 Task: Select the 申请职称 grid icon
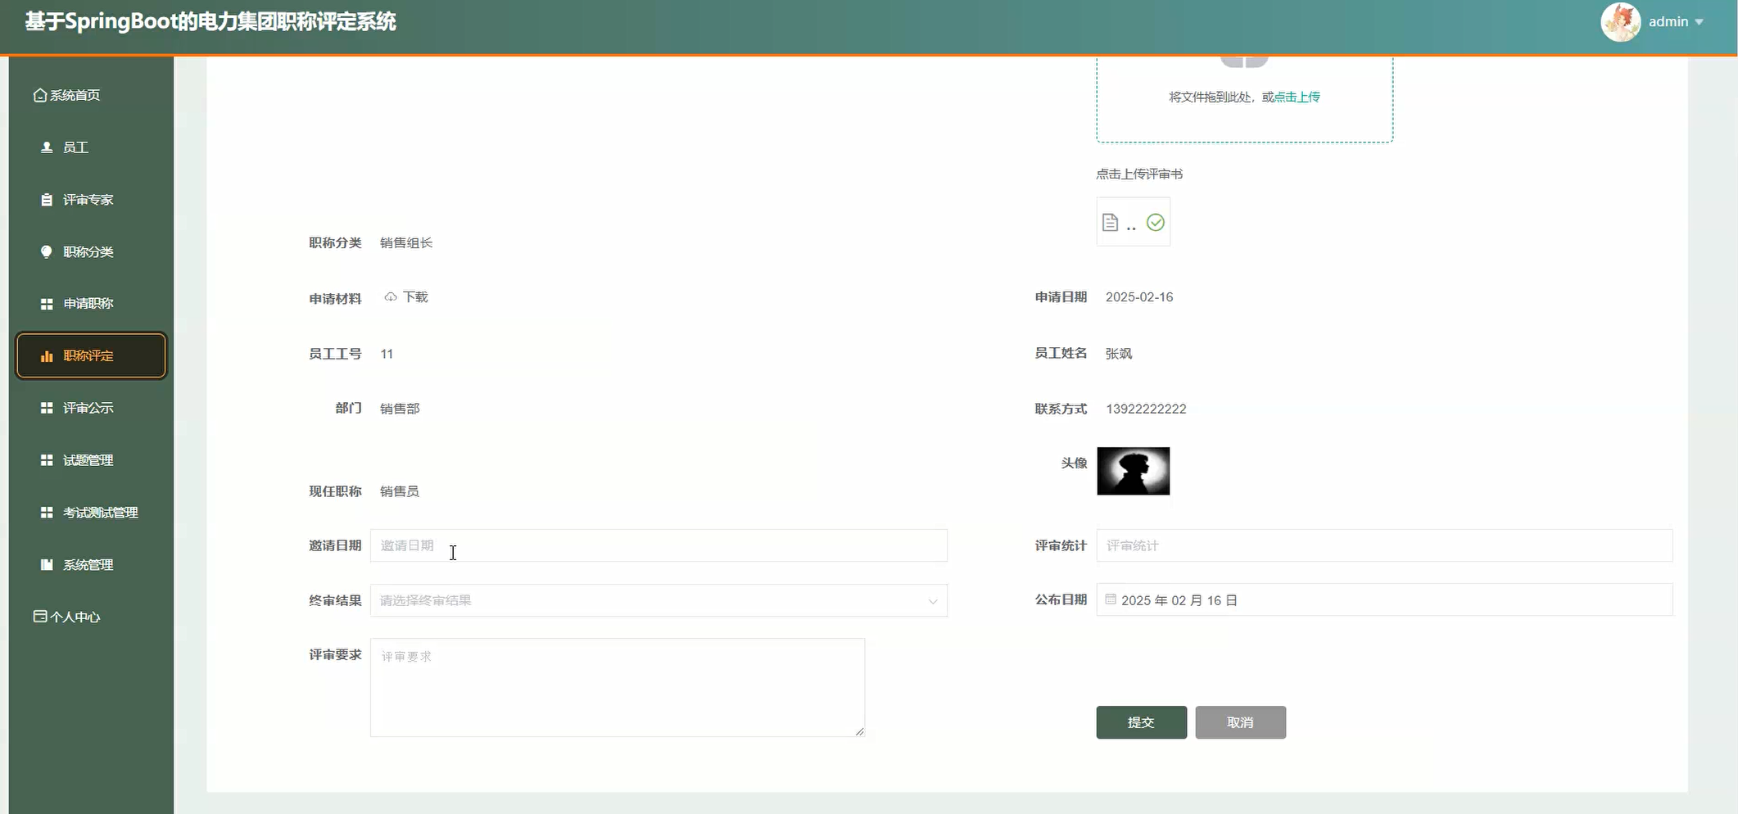46,303
